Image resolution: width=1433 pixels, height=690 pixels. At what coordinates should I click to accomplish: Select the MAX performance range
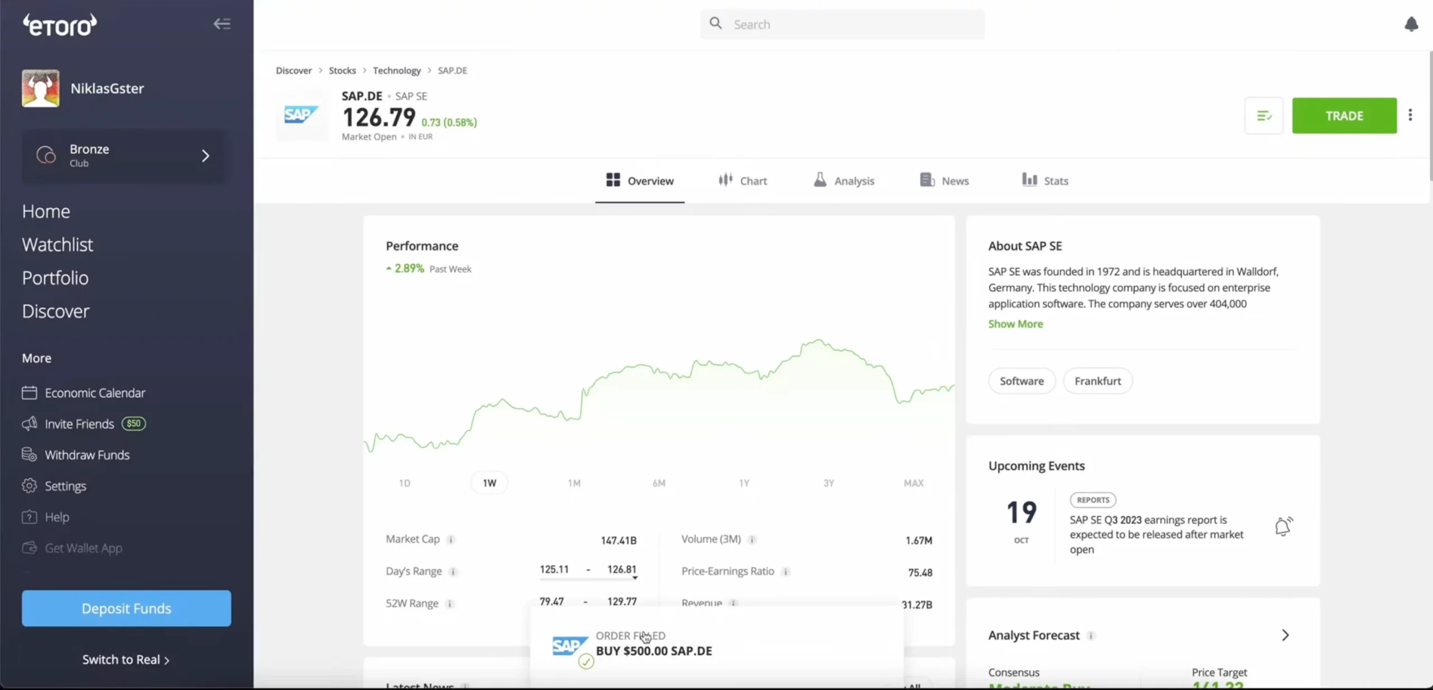click(914, 483)
